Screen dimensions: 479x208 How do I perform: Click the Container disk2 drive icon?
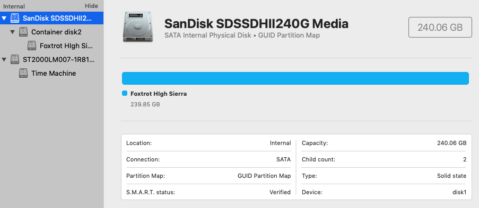(23, 32)
